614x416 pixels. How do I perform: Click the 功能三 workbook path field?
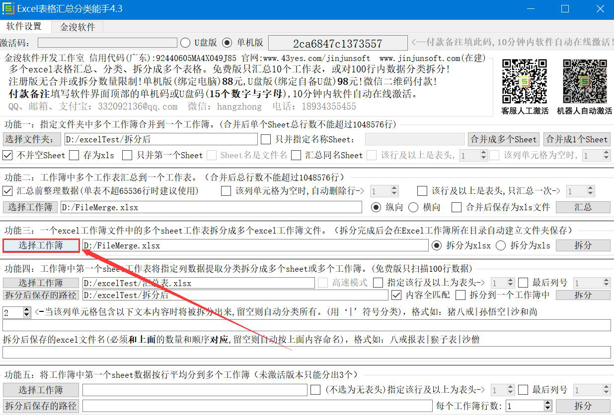(x=255, y=245)
